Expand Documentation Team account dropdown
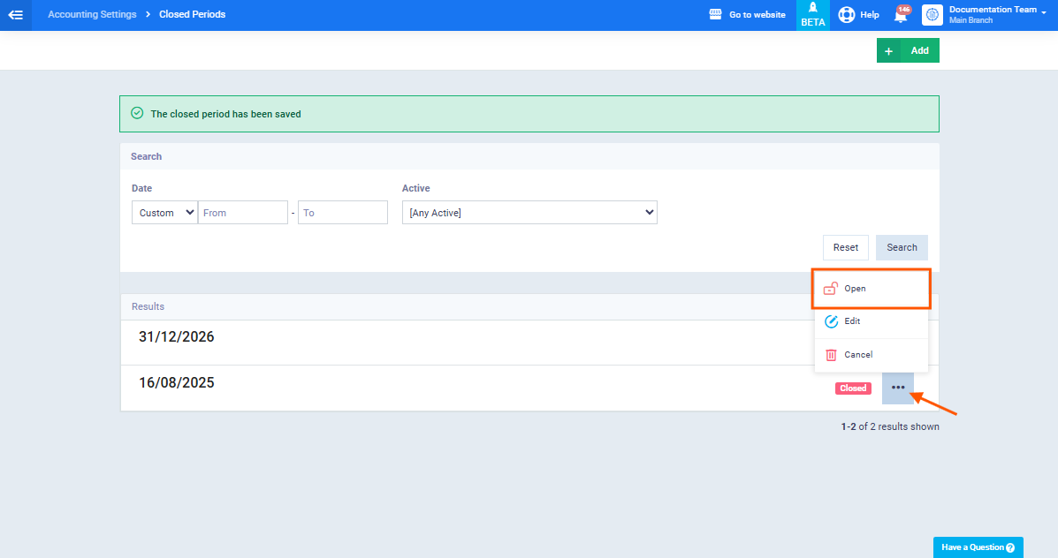Image resolution: width=1058 pixels, height=558 pixels. pyautogui.click(x=1045, y=13)
